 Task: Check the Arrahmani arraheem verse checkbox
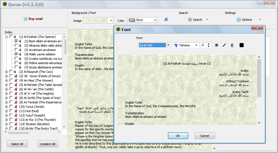point(16,50)
